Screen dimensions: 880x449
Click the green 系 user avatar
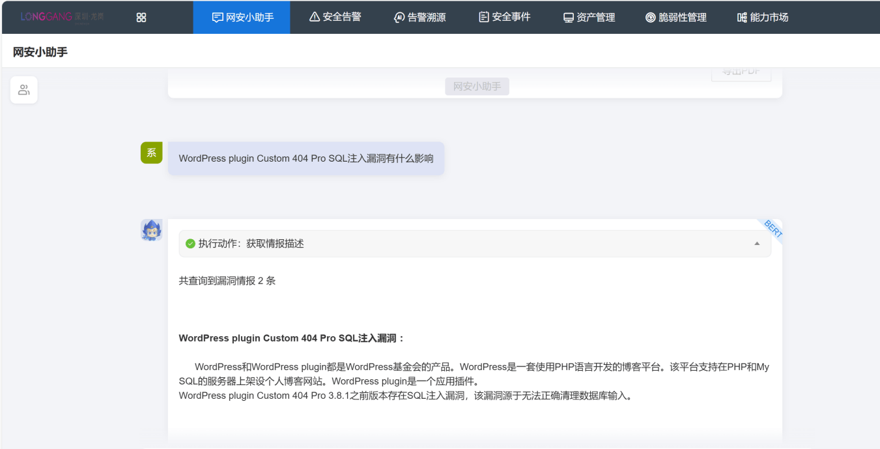click(152, 153)
